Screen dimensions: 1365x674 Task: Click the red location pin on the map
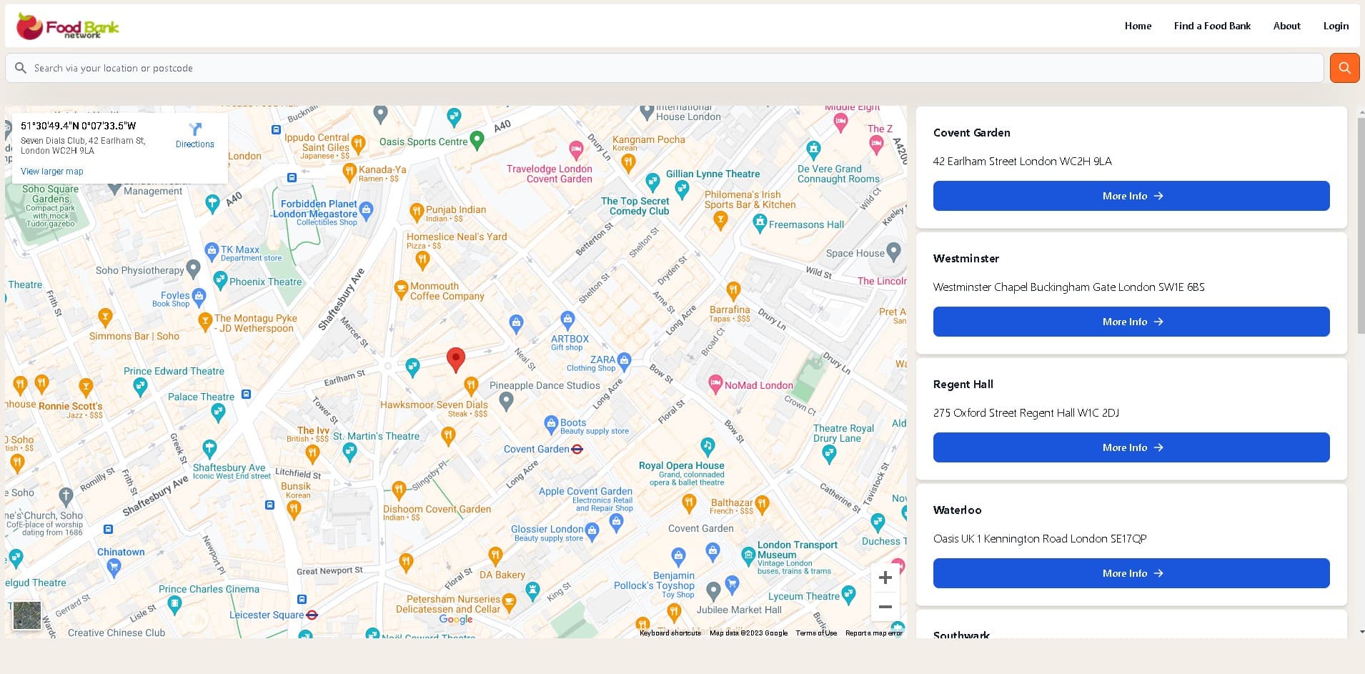pos(456,360)
